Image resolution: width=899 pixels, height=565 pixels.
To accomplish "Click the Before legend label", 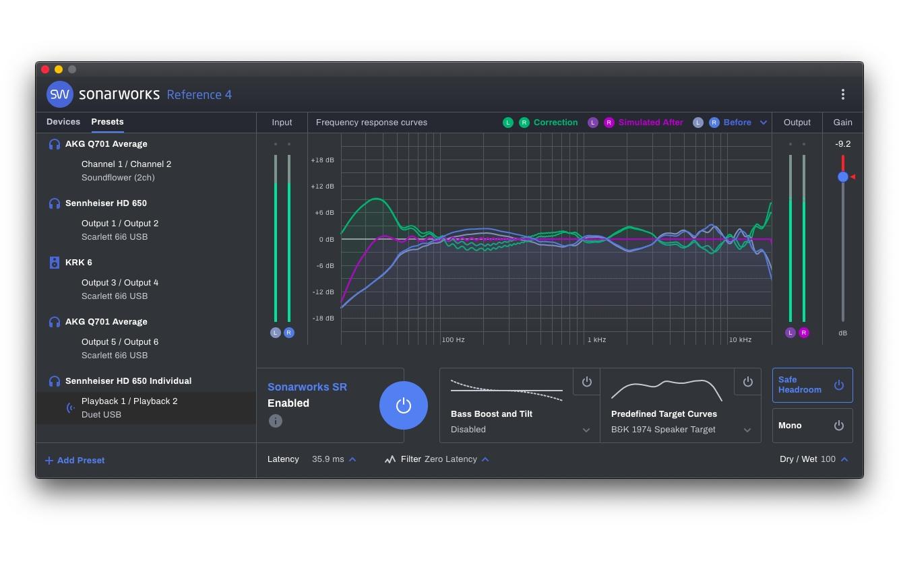I will click(x=737, y=123).
